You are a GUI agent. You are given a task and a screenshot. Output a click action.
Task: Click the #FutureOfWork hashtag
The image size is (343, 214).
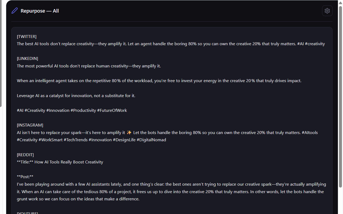pyautogui.click(x=112, y=110)
